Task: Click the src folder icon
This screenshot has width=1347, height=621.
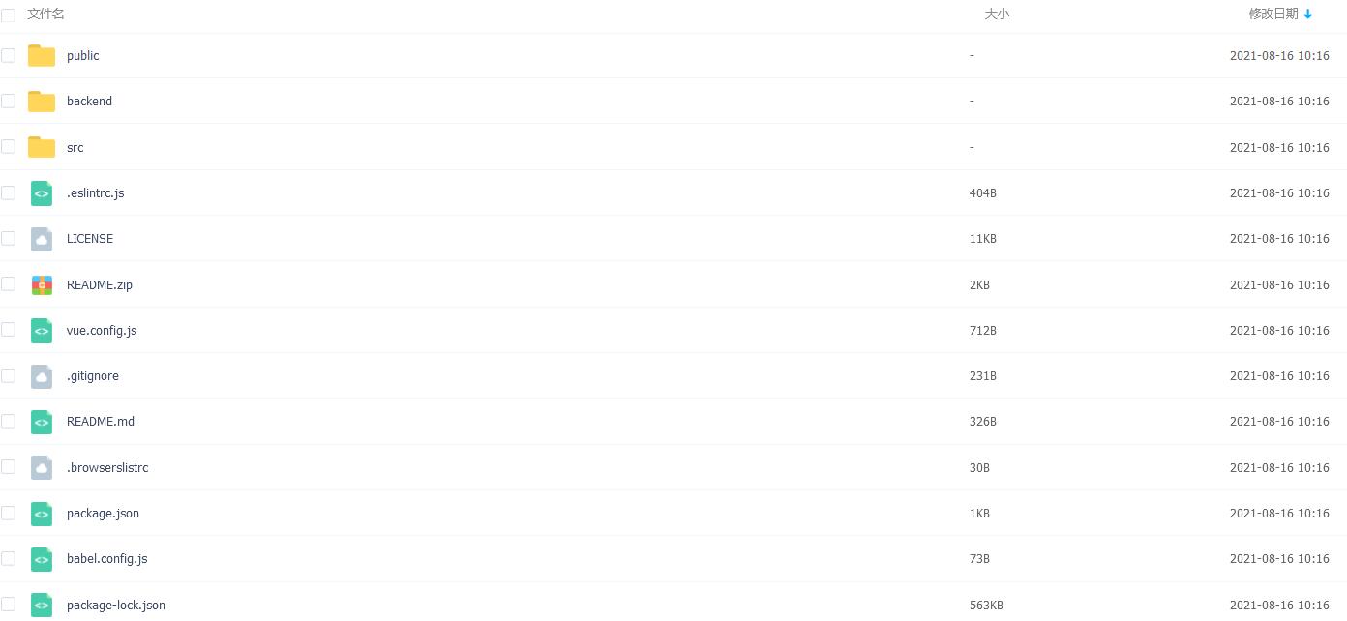Action: coord(42,147)
